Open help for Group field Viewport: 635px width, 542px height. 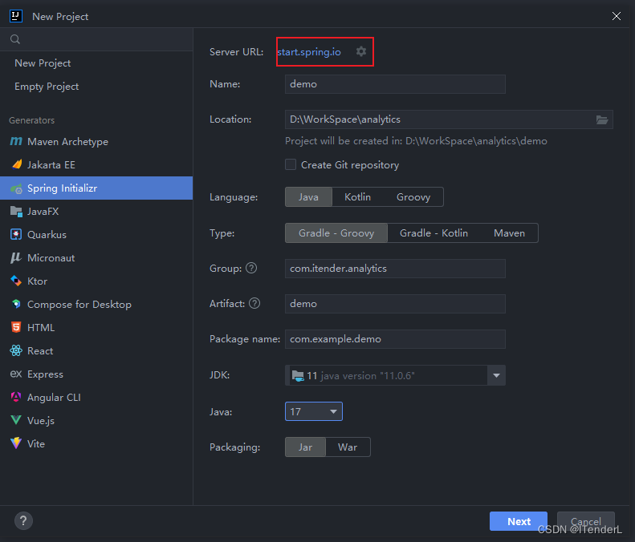pyautogui.click(x=251, y=268)
